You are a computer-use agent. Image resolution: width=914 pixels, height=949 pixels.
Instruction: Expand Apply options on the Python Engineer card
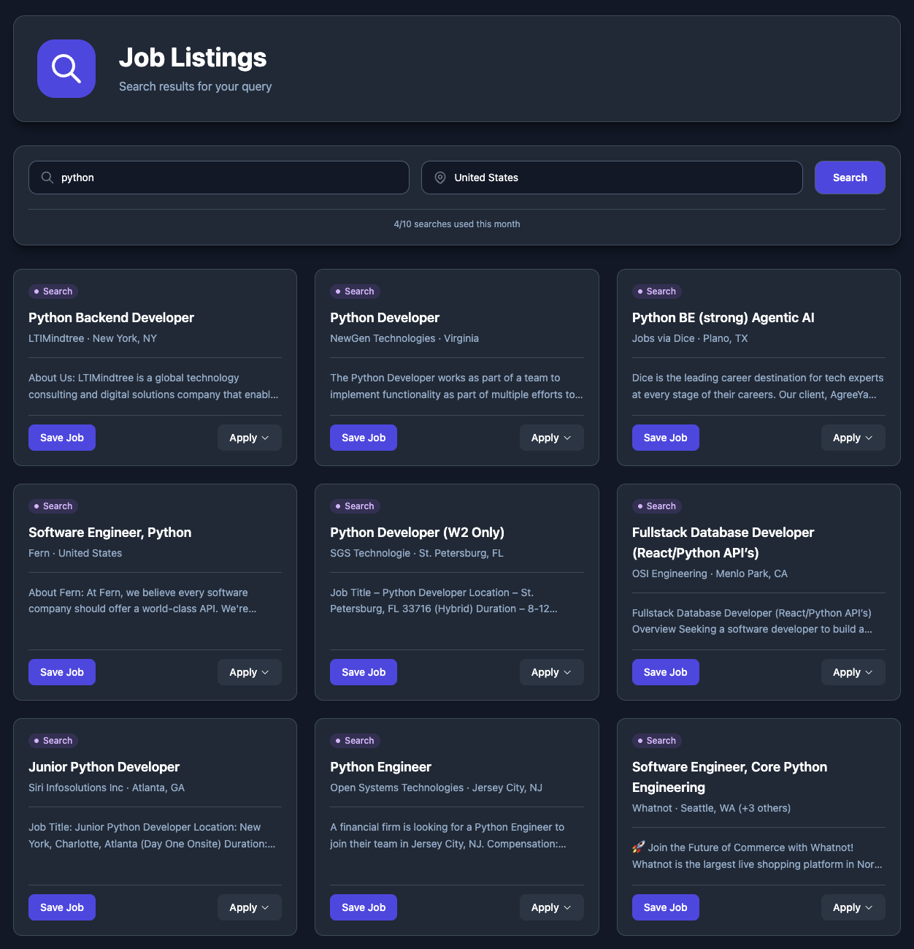click(551, 907)
